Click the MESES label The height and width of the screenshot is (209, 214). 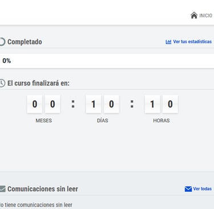click(44, 120)
